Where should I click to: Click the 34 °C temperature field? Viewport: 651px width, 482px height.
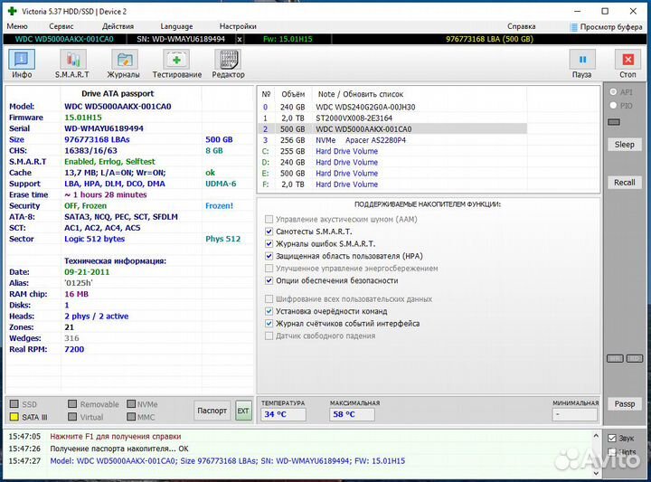[x=283, y=414]
